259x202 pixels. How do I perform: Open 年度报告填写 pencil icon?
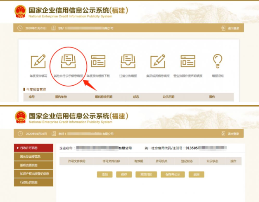point(38,62)
